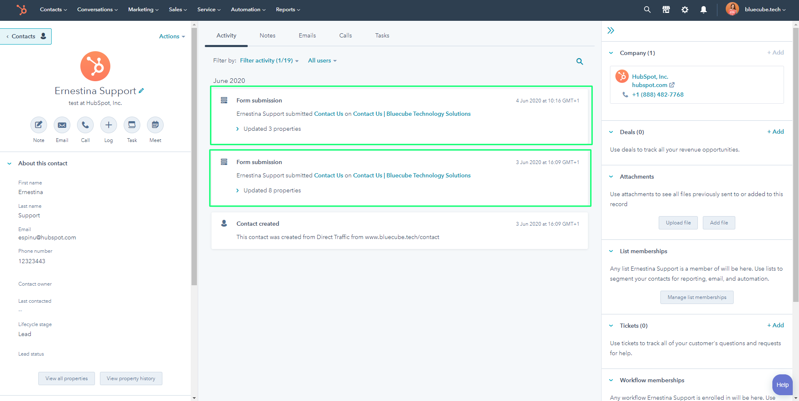
Task: Collapse the Workflow memberships section
Action: pyautogui.click(x=611, y=380)
